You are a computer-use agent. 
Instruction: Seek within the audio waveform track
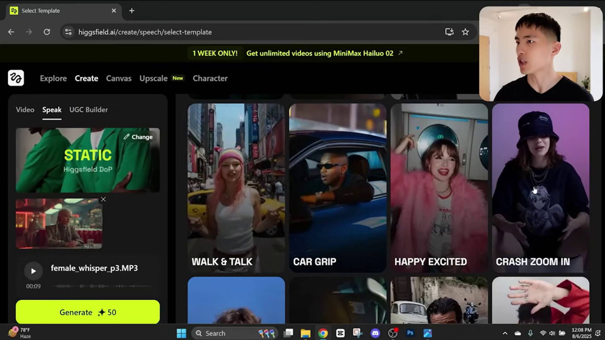point(101,286)
